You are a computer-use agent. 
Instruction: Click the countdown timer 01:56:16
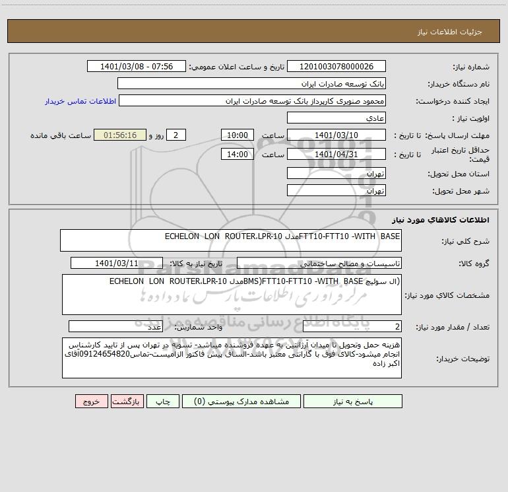[x=120, y=135]
